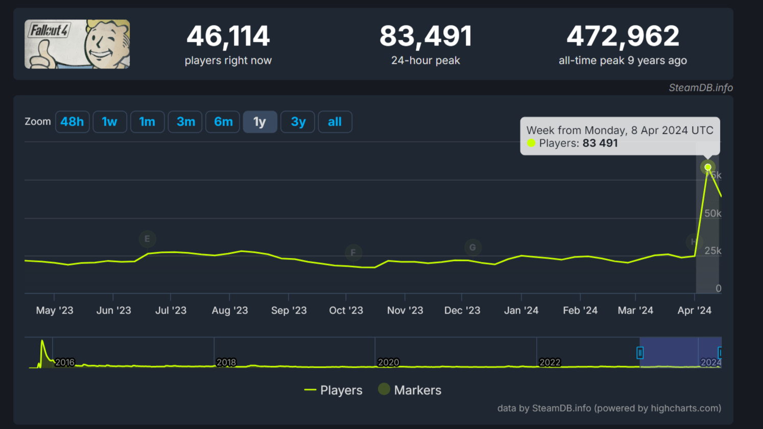Click the 'Jan '24' axis label

[521, 311]
